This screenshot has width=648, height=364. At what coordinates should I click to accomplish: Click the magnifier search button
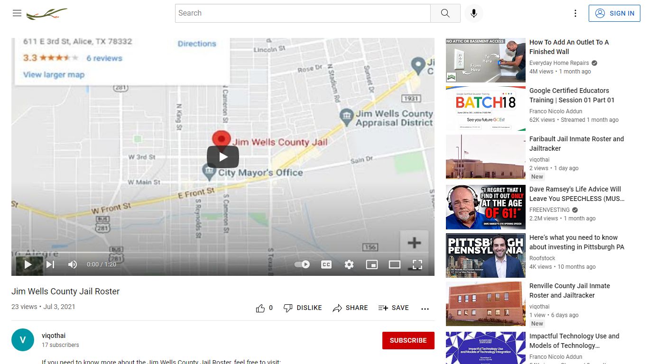pyautogui.click(x=445, y=13)
